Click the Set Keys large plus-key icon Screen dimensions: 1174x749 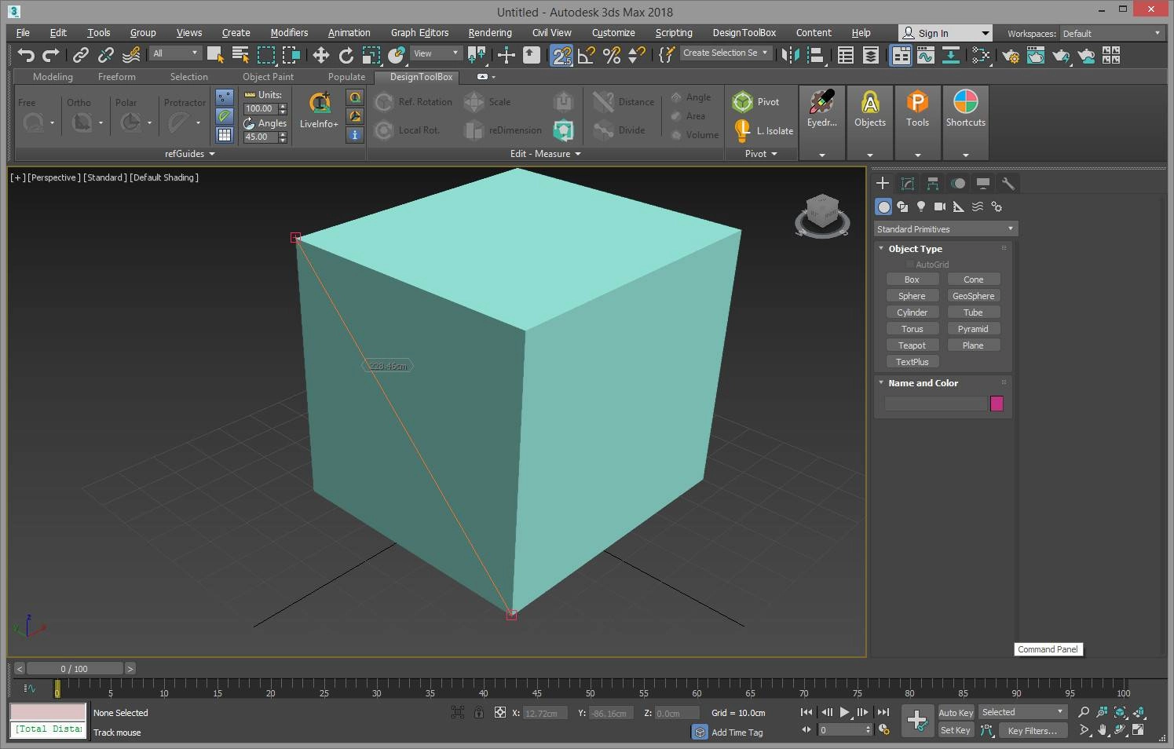point(917,721)
